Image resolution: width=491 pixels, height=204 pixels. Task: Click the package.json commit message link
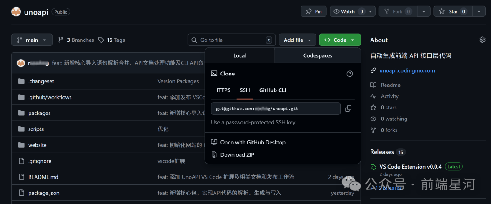click(219, 193)
